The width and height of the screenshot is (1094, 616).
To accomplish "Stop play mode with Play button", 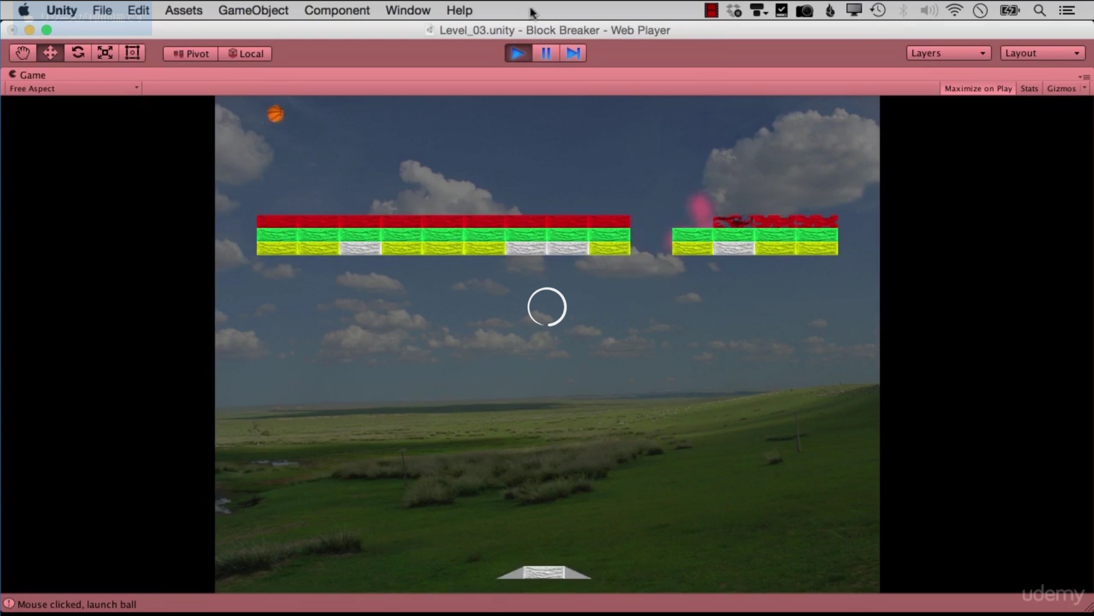I will [x=518, y=54].
